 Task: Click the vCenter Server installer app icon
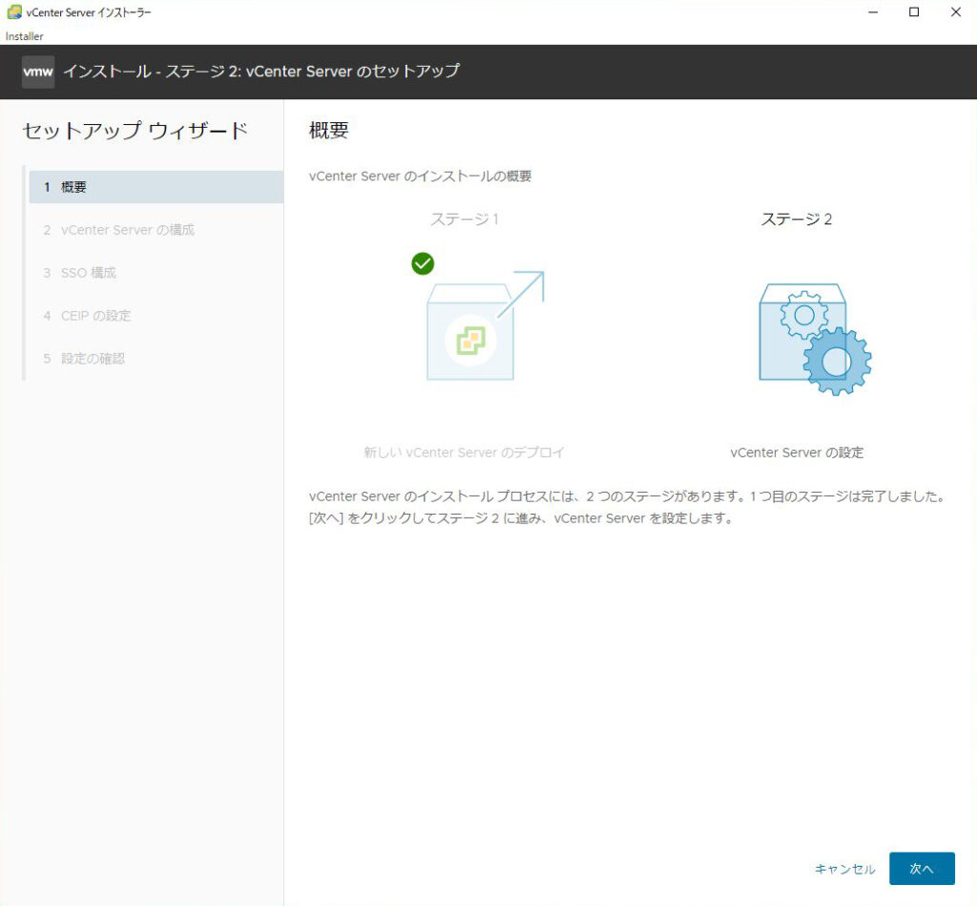point(13,11)
